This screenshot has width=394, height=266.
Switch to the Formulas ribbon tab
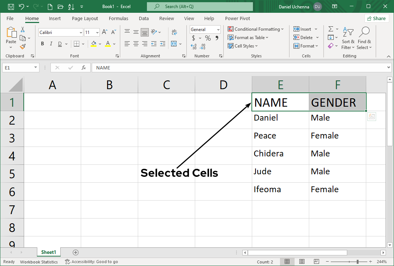[118, 18]
